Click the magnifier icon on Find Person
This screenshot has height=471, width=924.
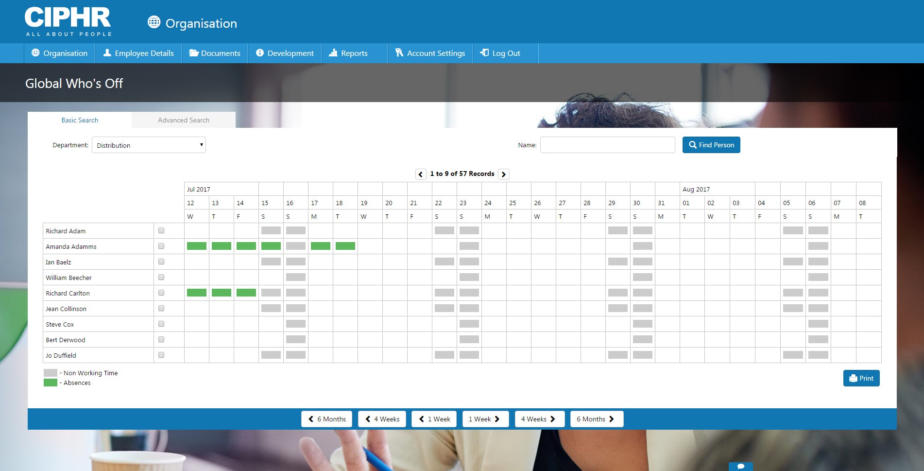point(693,145)
